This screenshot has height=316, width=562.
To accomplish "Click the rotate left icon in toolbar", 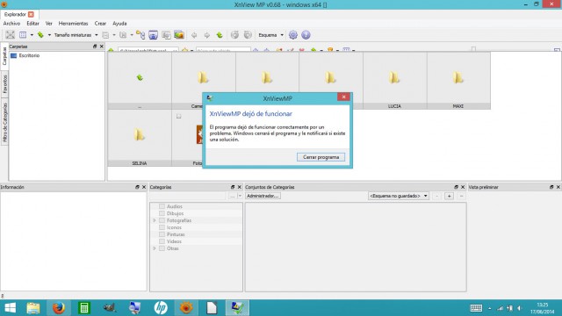I will [234, 35].
